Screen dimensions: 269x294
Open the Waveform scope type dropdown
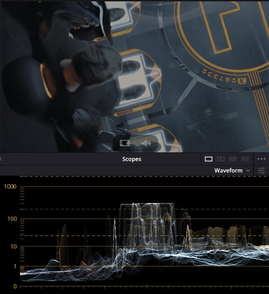point(232,170)
